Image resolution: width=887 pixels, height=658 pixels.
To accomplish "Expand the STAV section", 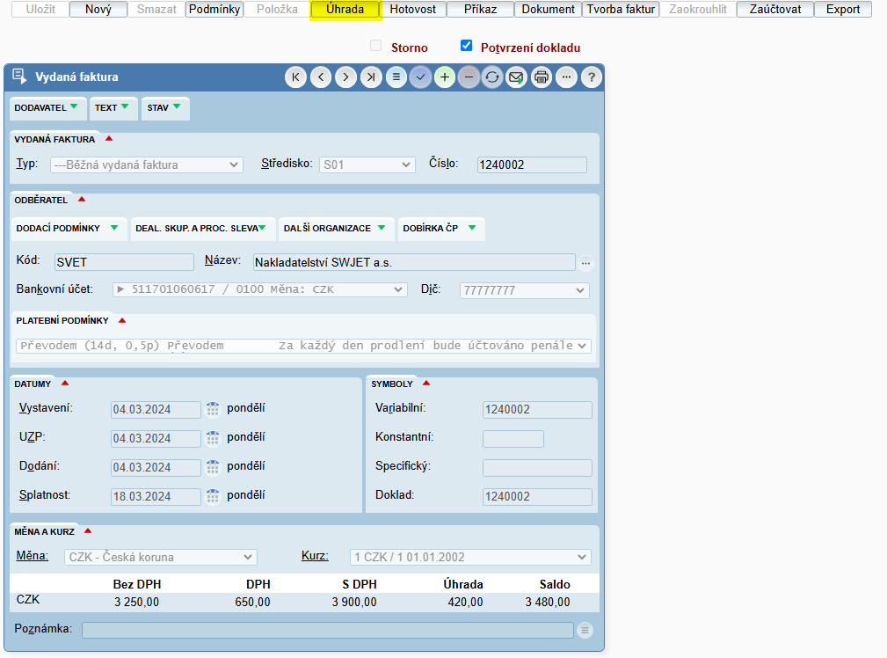I will pos(164,107).
